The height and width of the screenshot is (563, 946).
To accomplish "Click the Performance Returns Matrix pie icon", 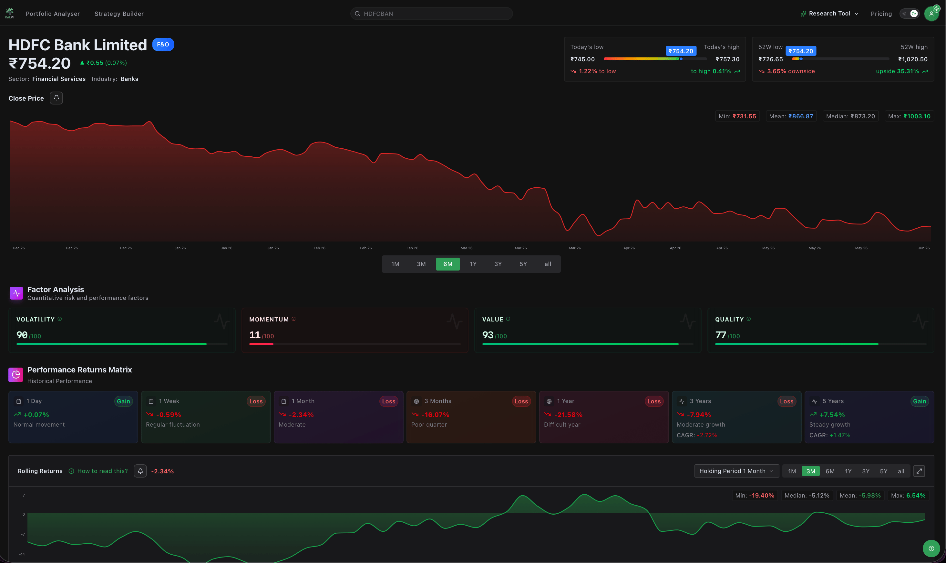I will point(15,375).
